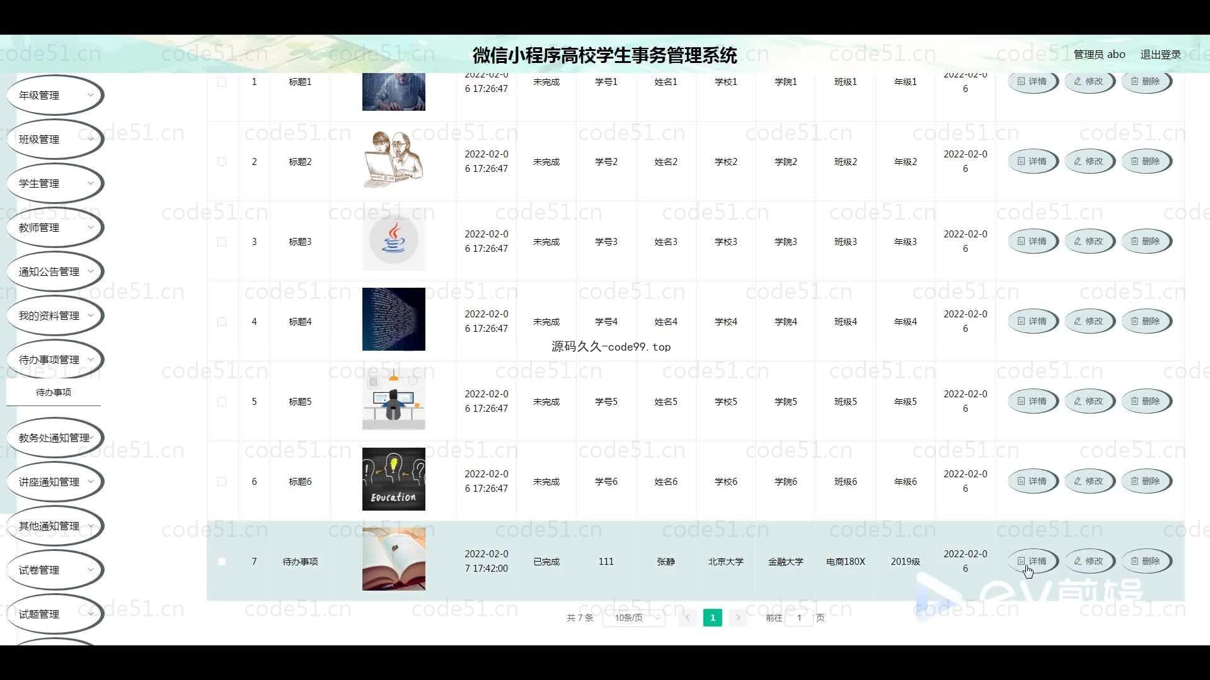The image size is (1210, 680).
Task: Open 其他通知管理 menu
Action: click(55, 526)
